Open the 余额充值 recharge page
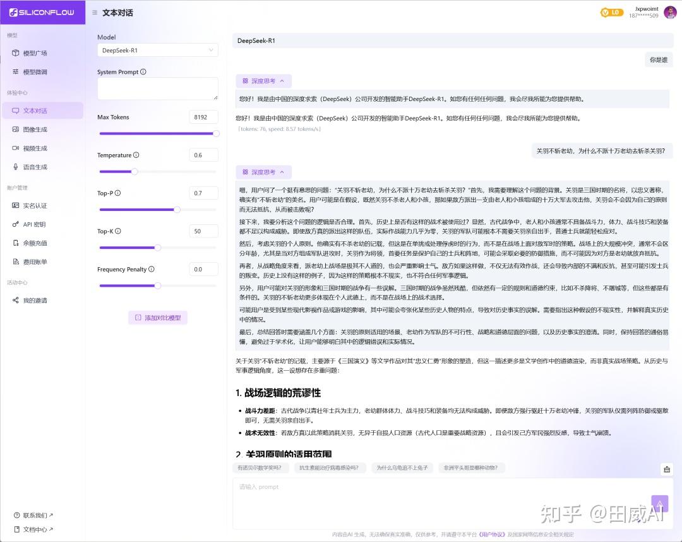Viewport: 682px width, 542px height. click(35, 243)
